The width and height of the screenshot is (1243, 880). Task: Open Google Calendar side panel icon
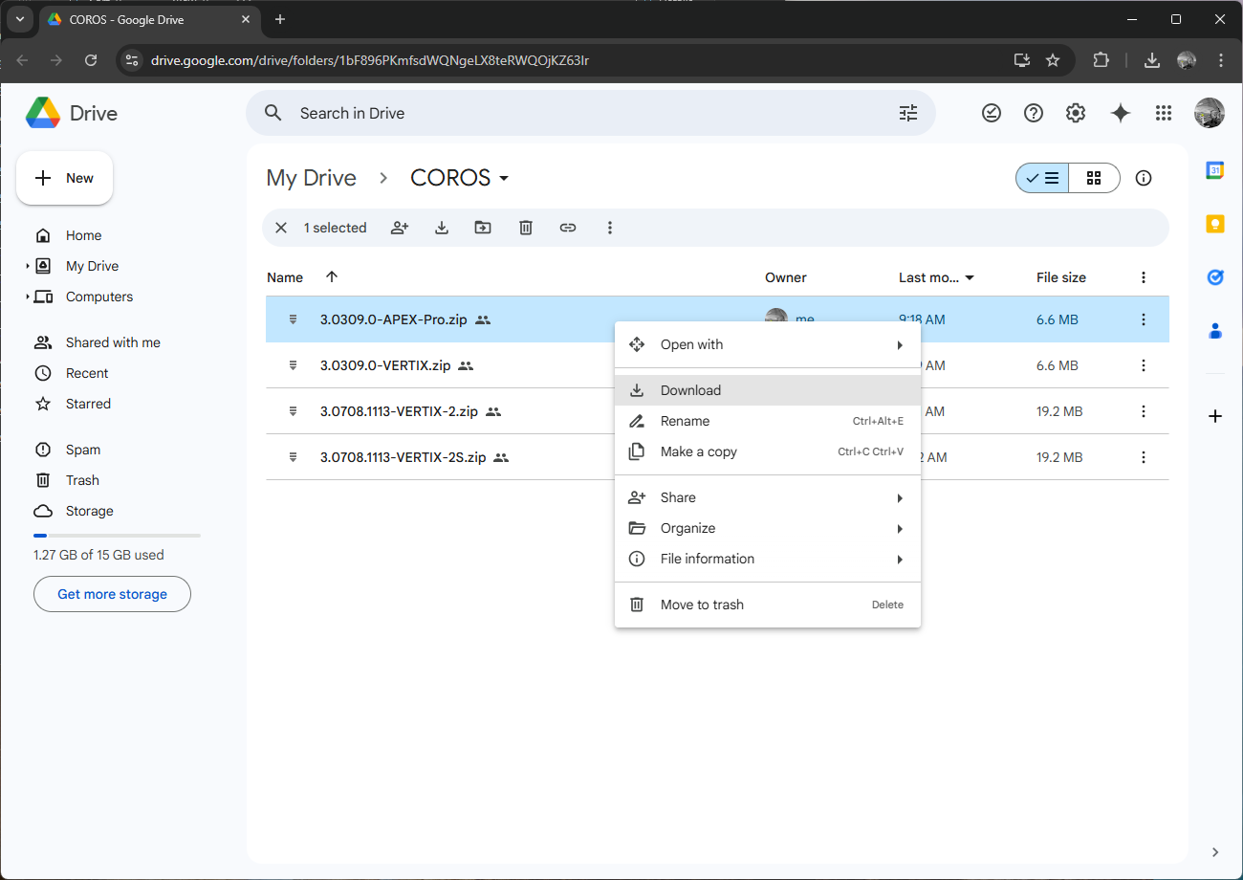pyautogui.click(x=1215, y=170)
